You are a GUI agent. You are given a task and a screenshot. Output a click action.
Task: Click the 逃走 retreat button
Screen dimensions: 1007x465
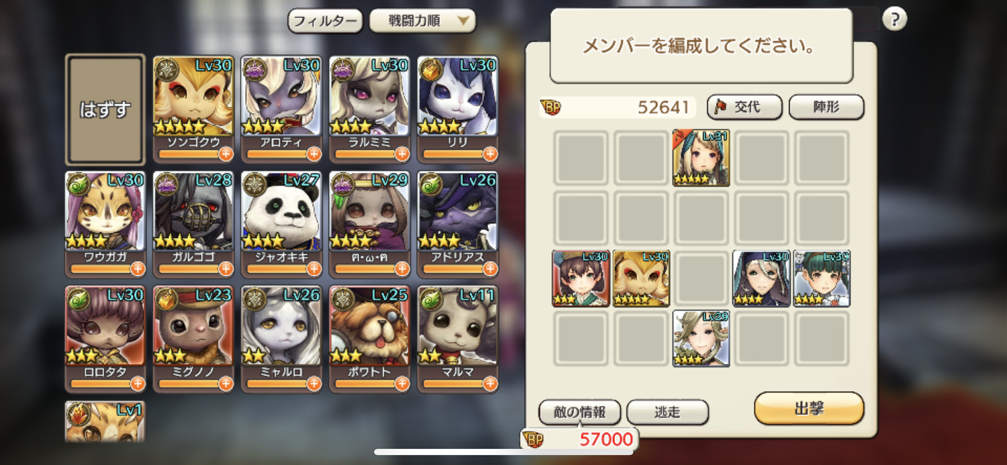pos(667,412)
